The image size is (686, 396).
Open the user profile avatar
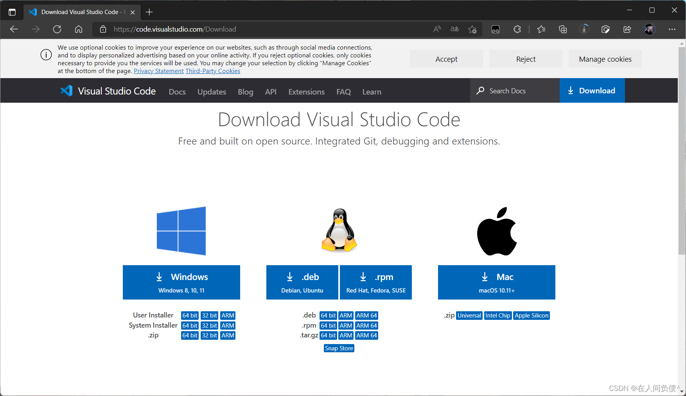click(x=650, y=29)
